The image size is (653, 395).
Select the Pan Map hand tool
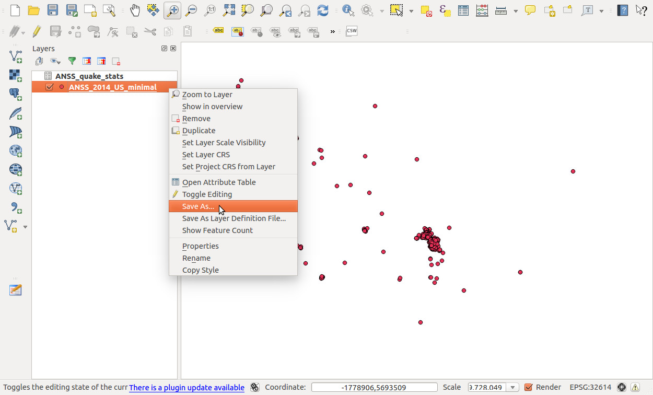pos(135,10)
